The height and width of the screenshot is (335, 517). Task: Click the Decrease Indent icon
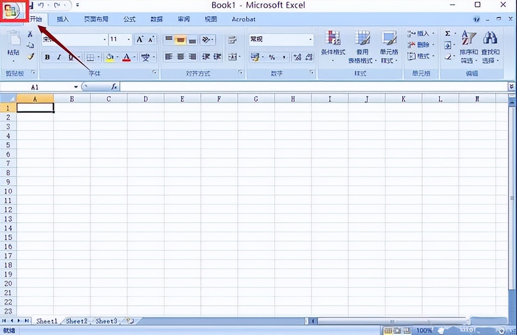(206, 57)
